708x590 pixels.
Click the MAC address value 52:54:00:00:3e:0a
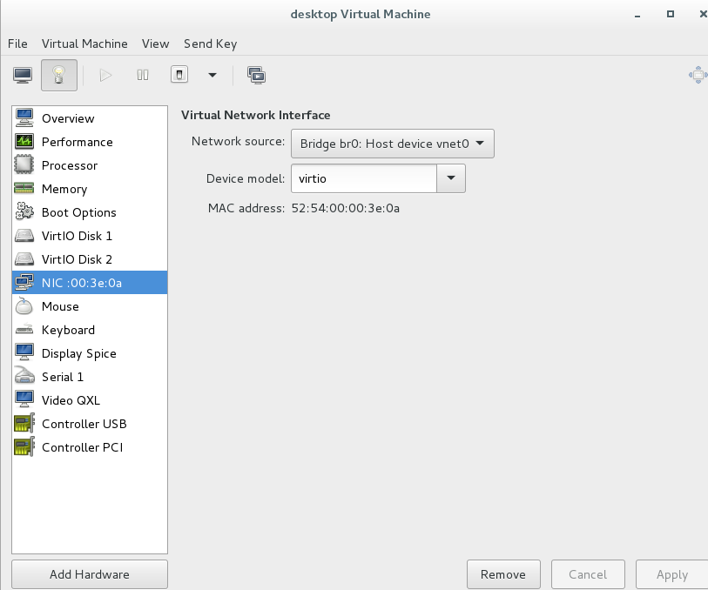(x=346, y=208)
